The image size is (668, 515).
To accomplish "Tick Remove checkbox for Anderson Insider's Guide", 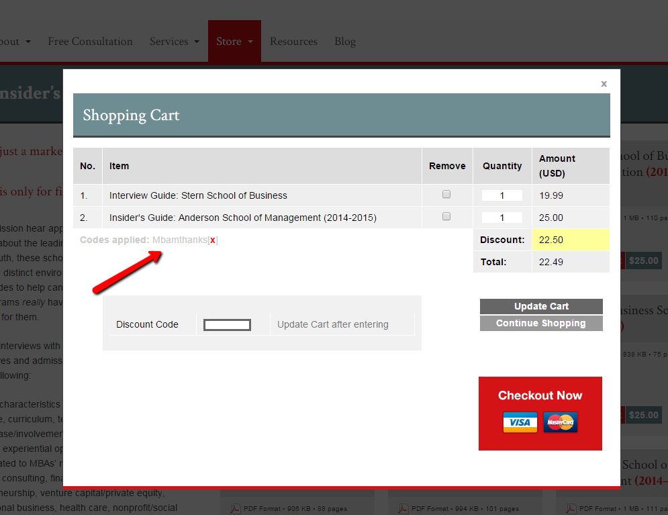I will (446, 217).
